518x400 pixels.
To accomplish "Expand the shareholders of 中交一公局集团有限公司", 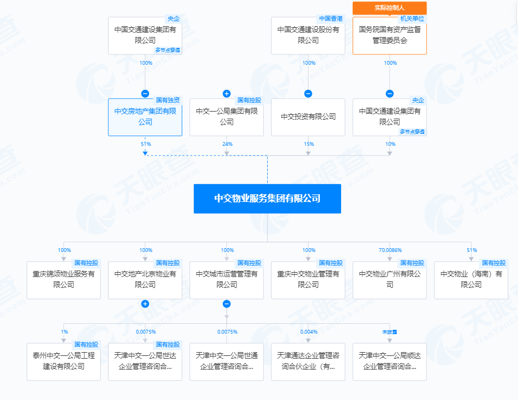I will click(x=226, y=94).
